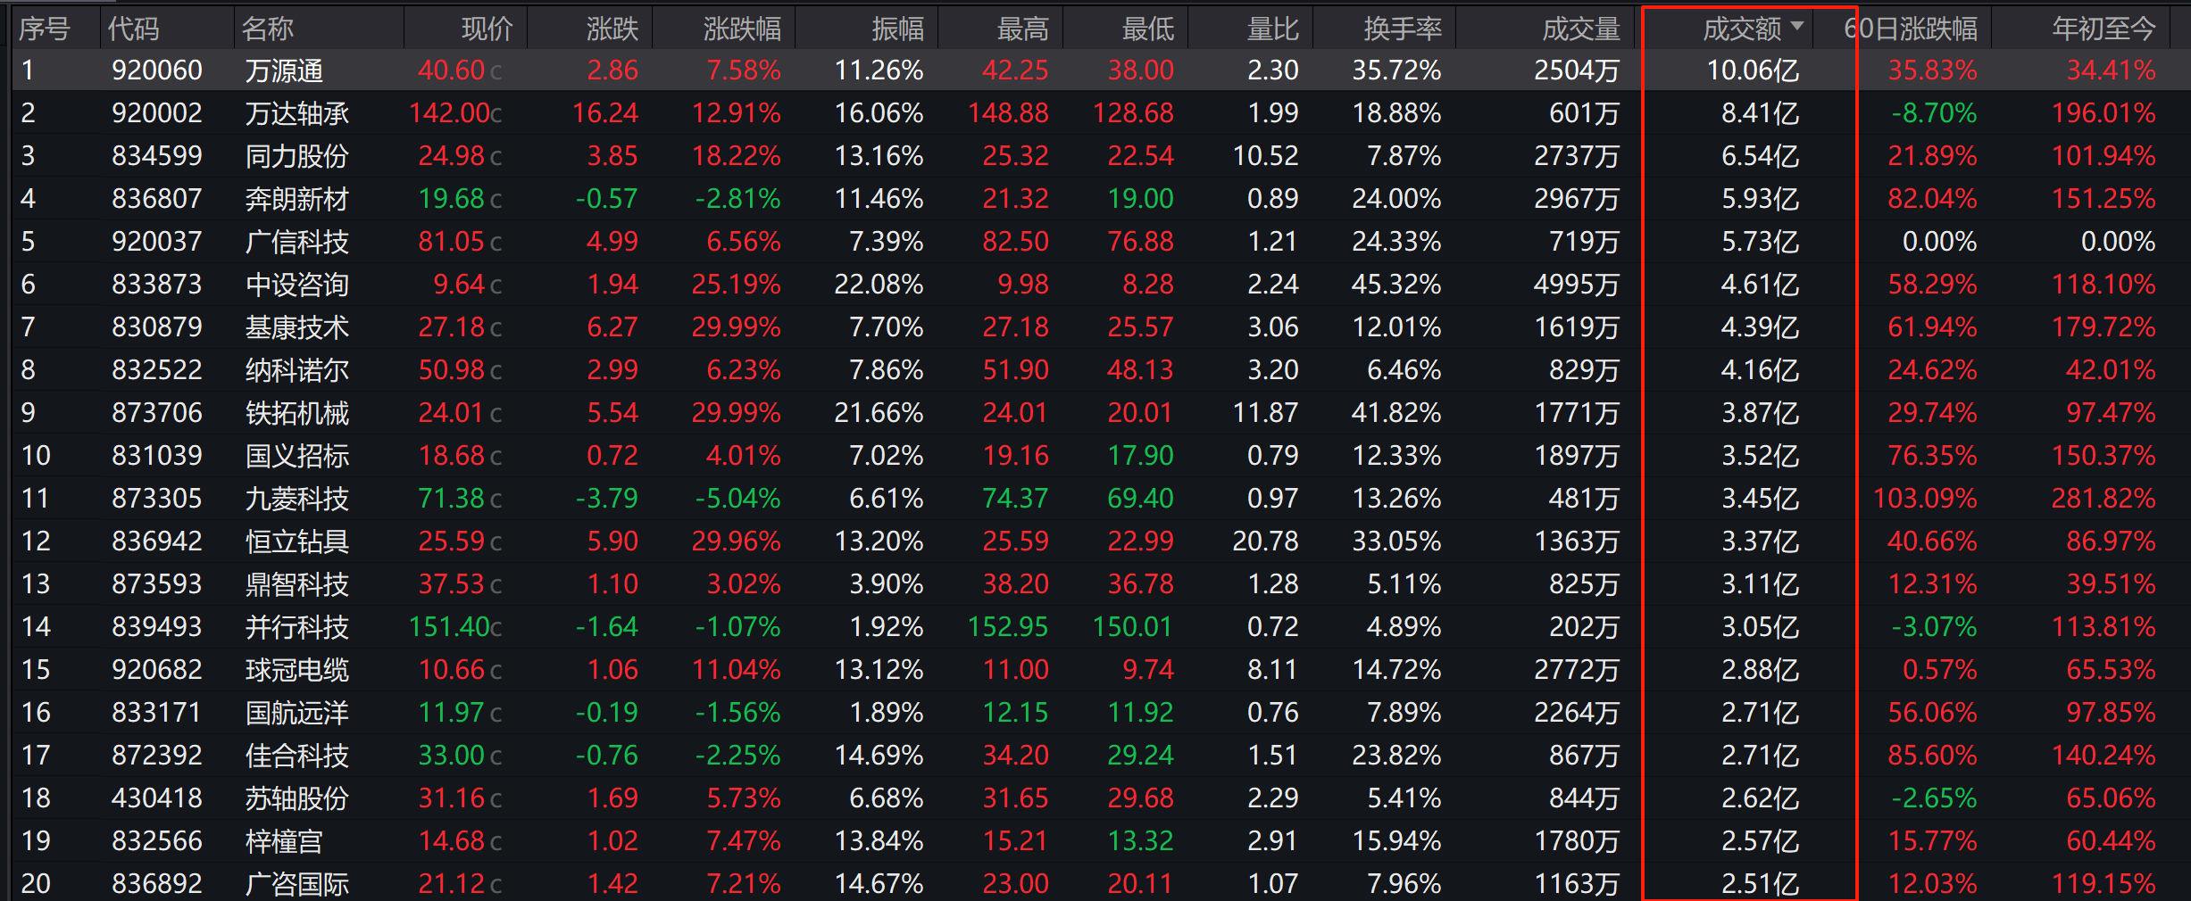
Task: Select stock 苏轴股份
Action: (297, 798)
